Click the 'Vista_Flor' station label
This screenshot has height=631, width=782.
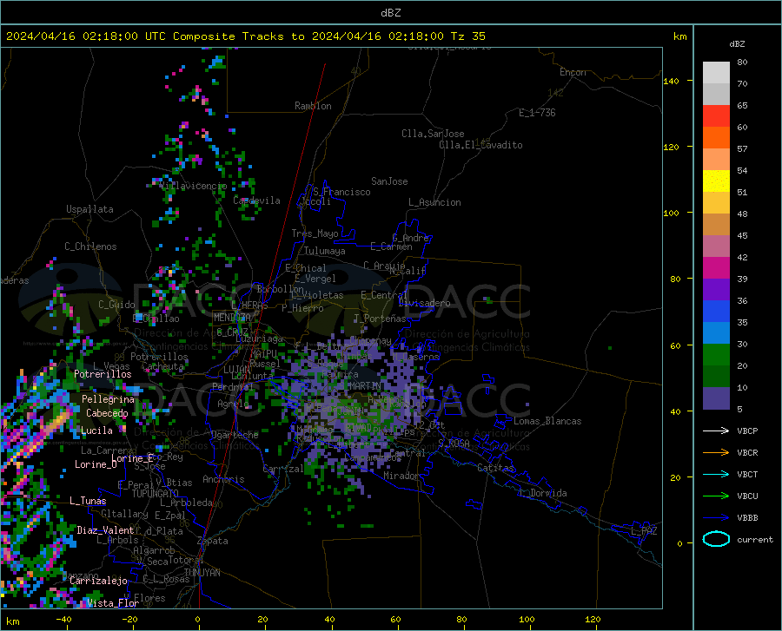[113, 603]
